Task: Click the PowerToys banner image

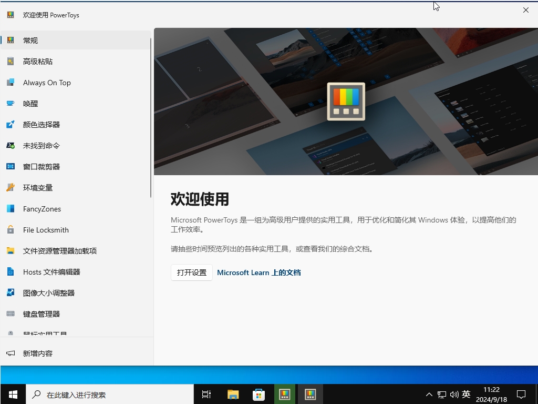Action: (x=346, y=102)
